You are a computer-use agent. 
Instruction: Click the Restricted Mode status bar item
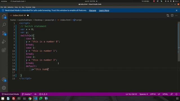10,94
